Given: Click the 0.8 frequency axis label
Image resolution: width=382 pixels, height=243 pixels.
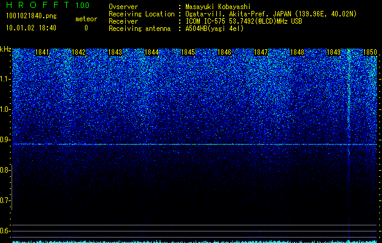Looking at the screenshot, I should click(x=5, y=170).
